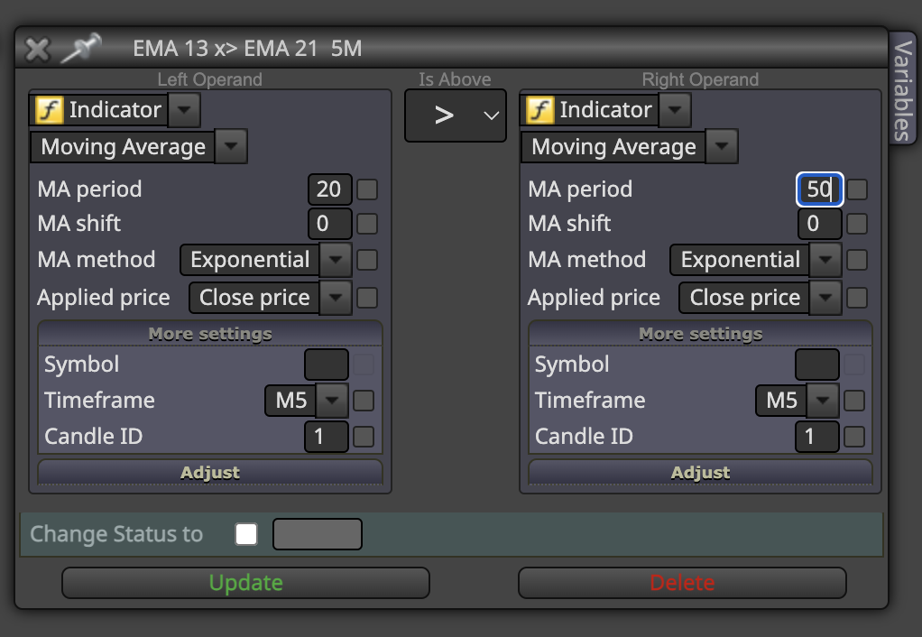Image resolution: width=922 pixels, height=637 pixels.
Task: Click the function icon in Left Operand
Action: coord(50,110)
